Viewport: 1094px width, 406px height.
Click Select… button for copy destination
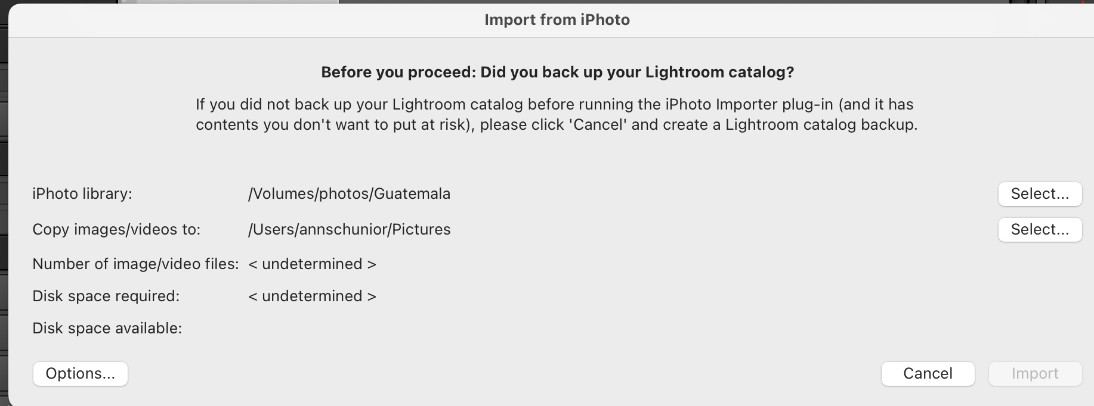tap(1040, 230)
